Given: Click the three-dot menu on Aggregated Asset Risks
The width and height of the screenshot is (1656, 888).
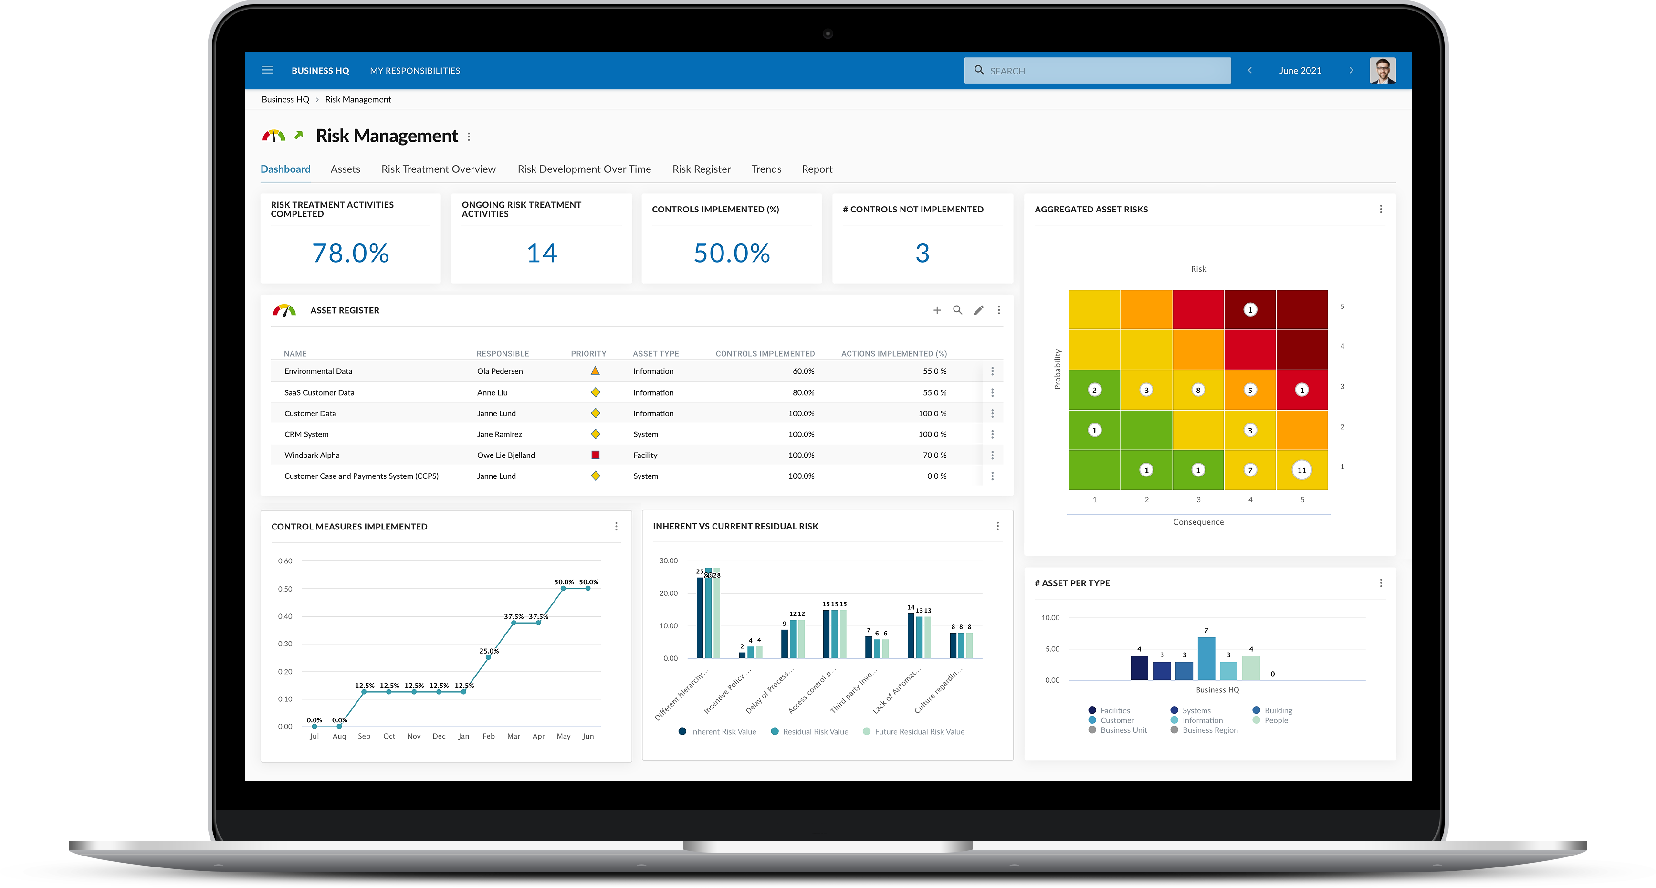Looking at the screenshot, I should [1381, 210].
